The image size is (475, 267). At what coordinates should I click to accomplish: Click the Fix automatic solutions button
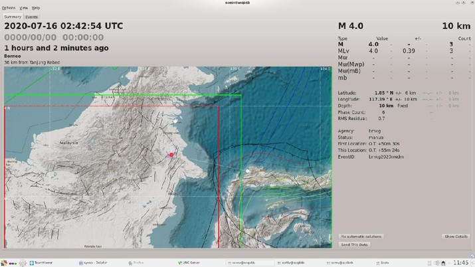[361, 236]
